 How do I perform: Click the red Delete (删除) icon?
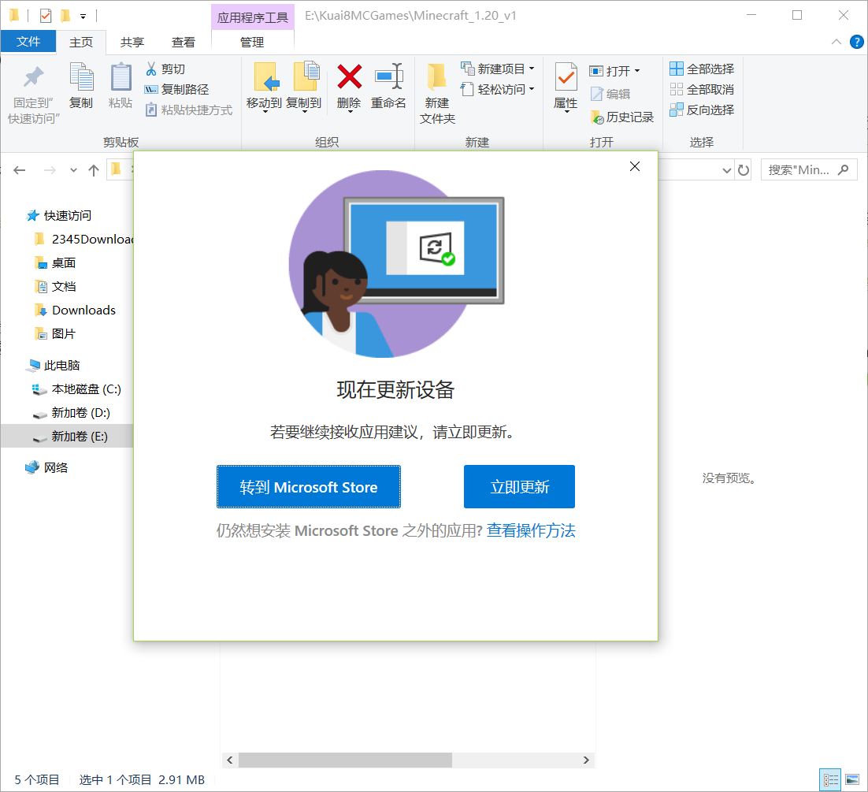click(x=349, y=76)
